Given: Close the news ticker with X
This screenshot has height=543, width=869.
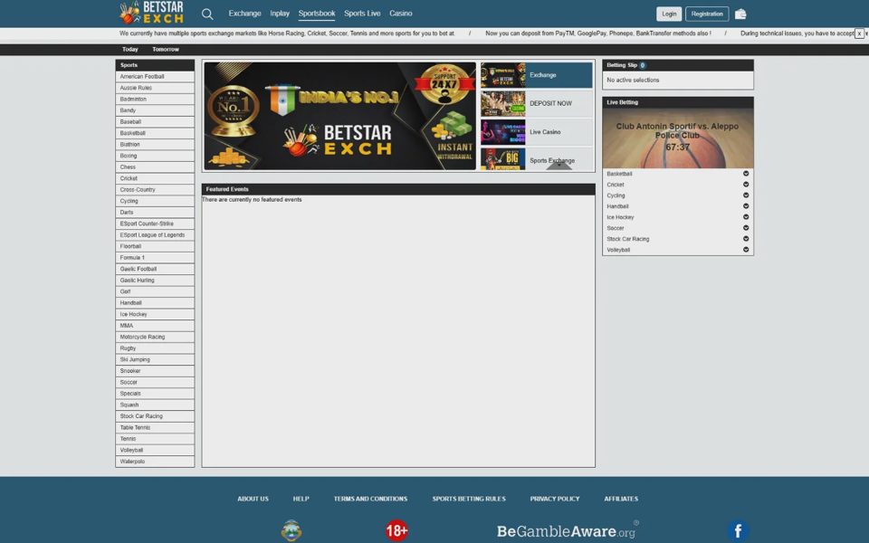Looking at the screenshot, I should pyautogui.click(x=859, y=33).
